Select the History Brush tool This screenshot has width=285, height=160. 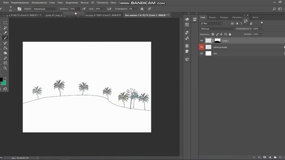[x=5, y=43]
